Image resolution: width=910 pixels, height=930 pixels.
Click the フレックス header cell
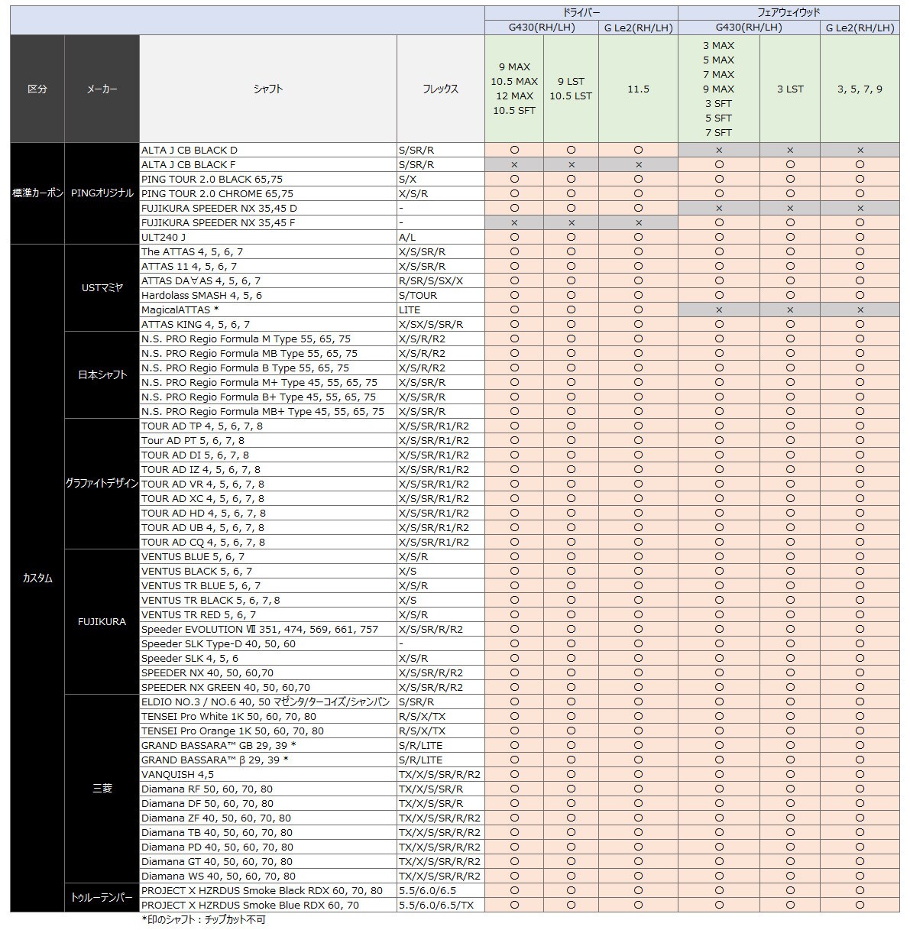(441, 89)
